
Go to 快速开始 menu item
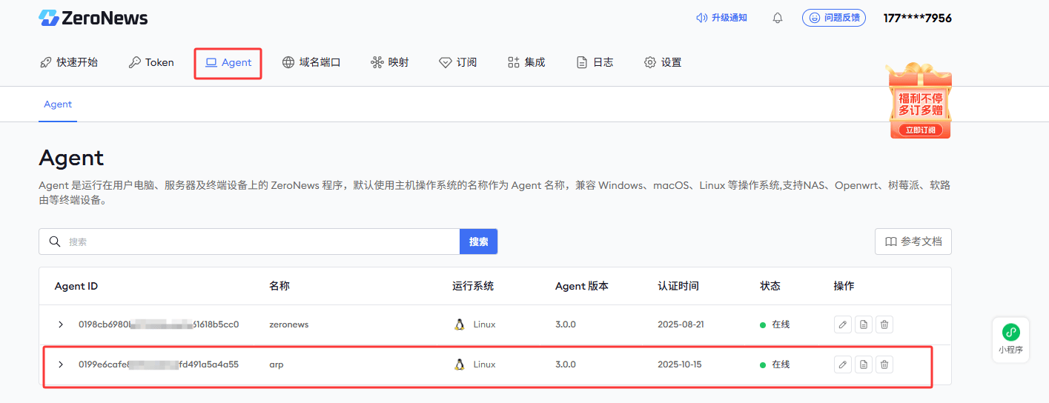69,62
